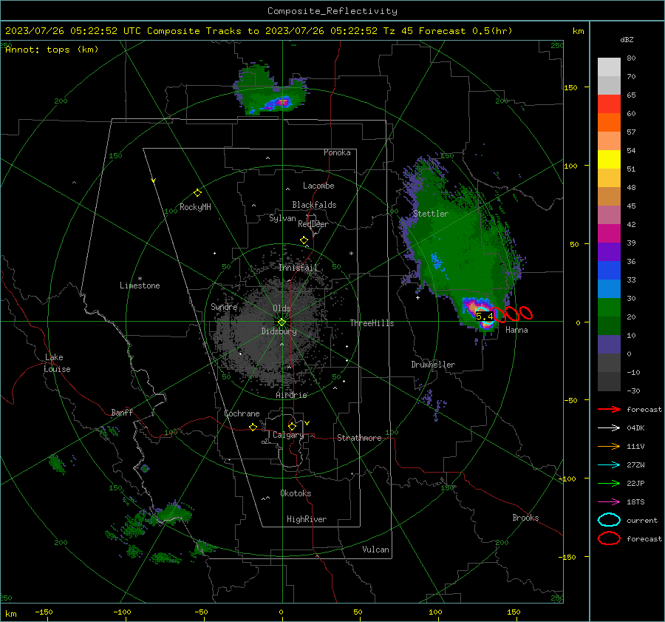The width and height of the screenshot is (665, 622).
Task: Click the storm top label 5.4
Action: [484, 316]
